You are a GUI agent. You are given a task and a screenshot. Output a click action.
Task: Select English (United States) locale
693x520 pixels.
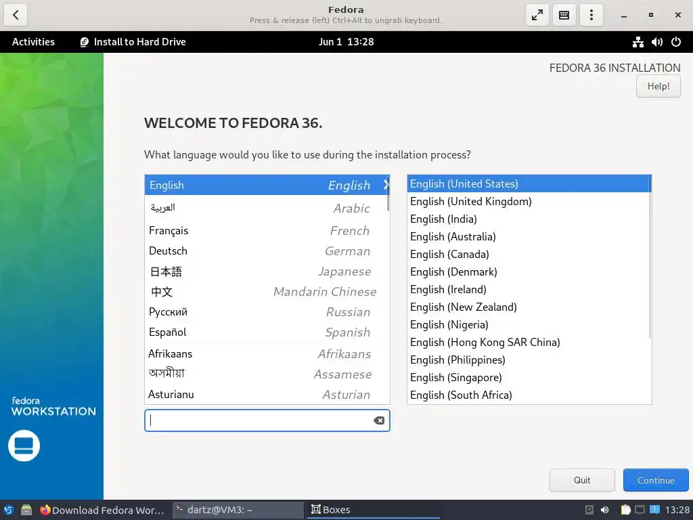(529, 184)
